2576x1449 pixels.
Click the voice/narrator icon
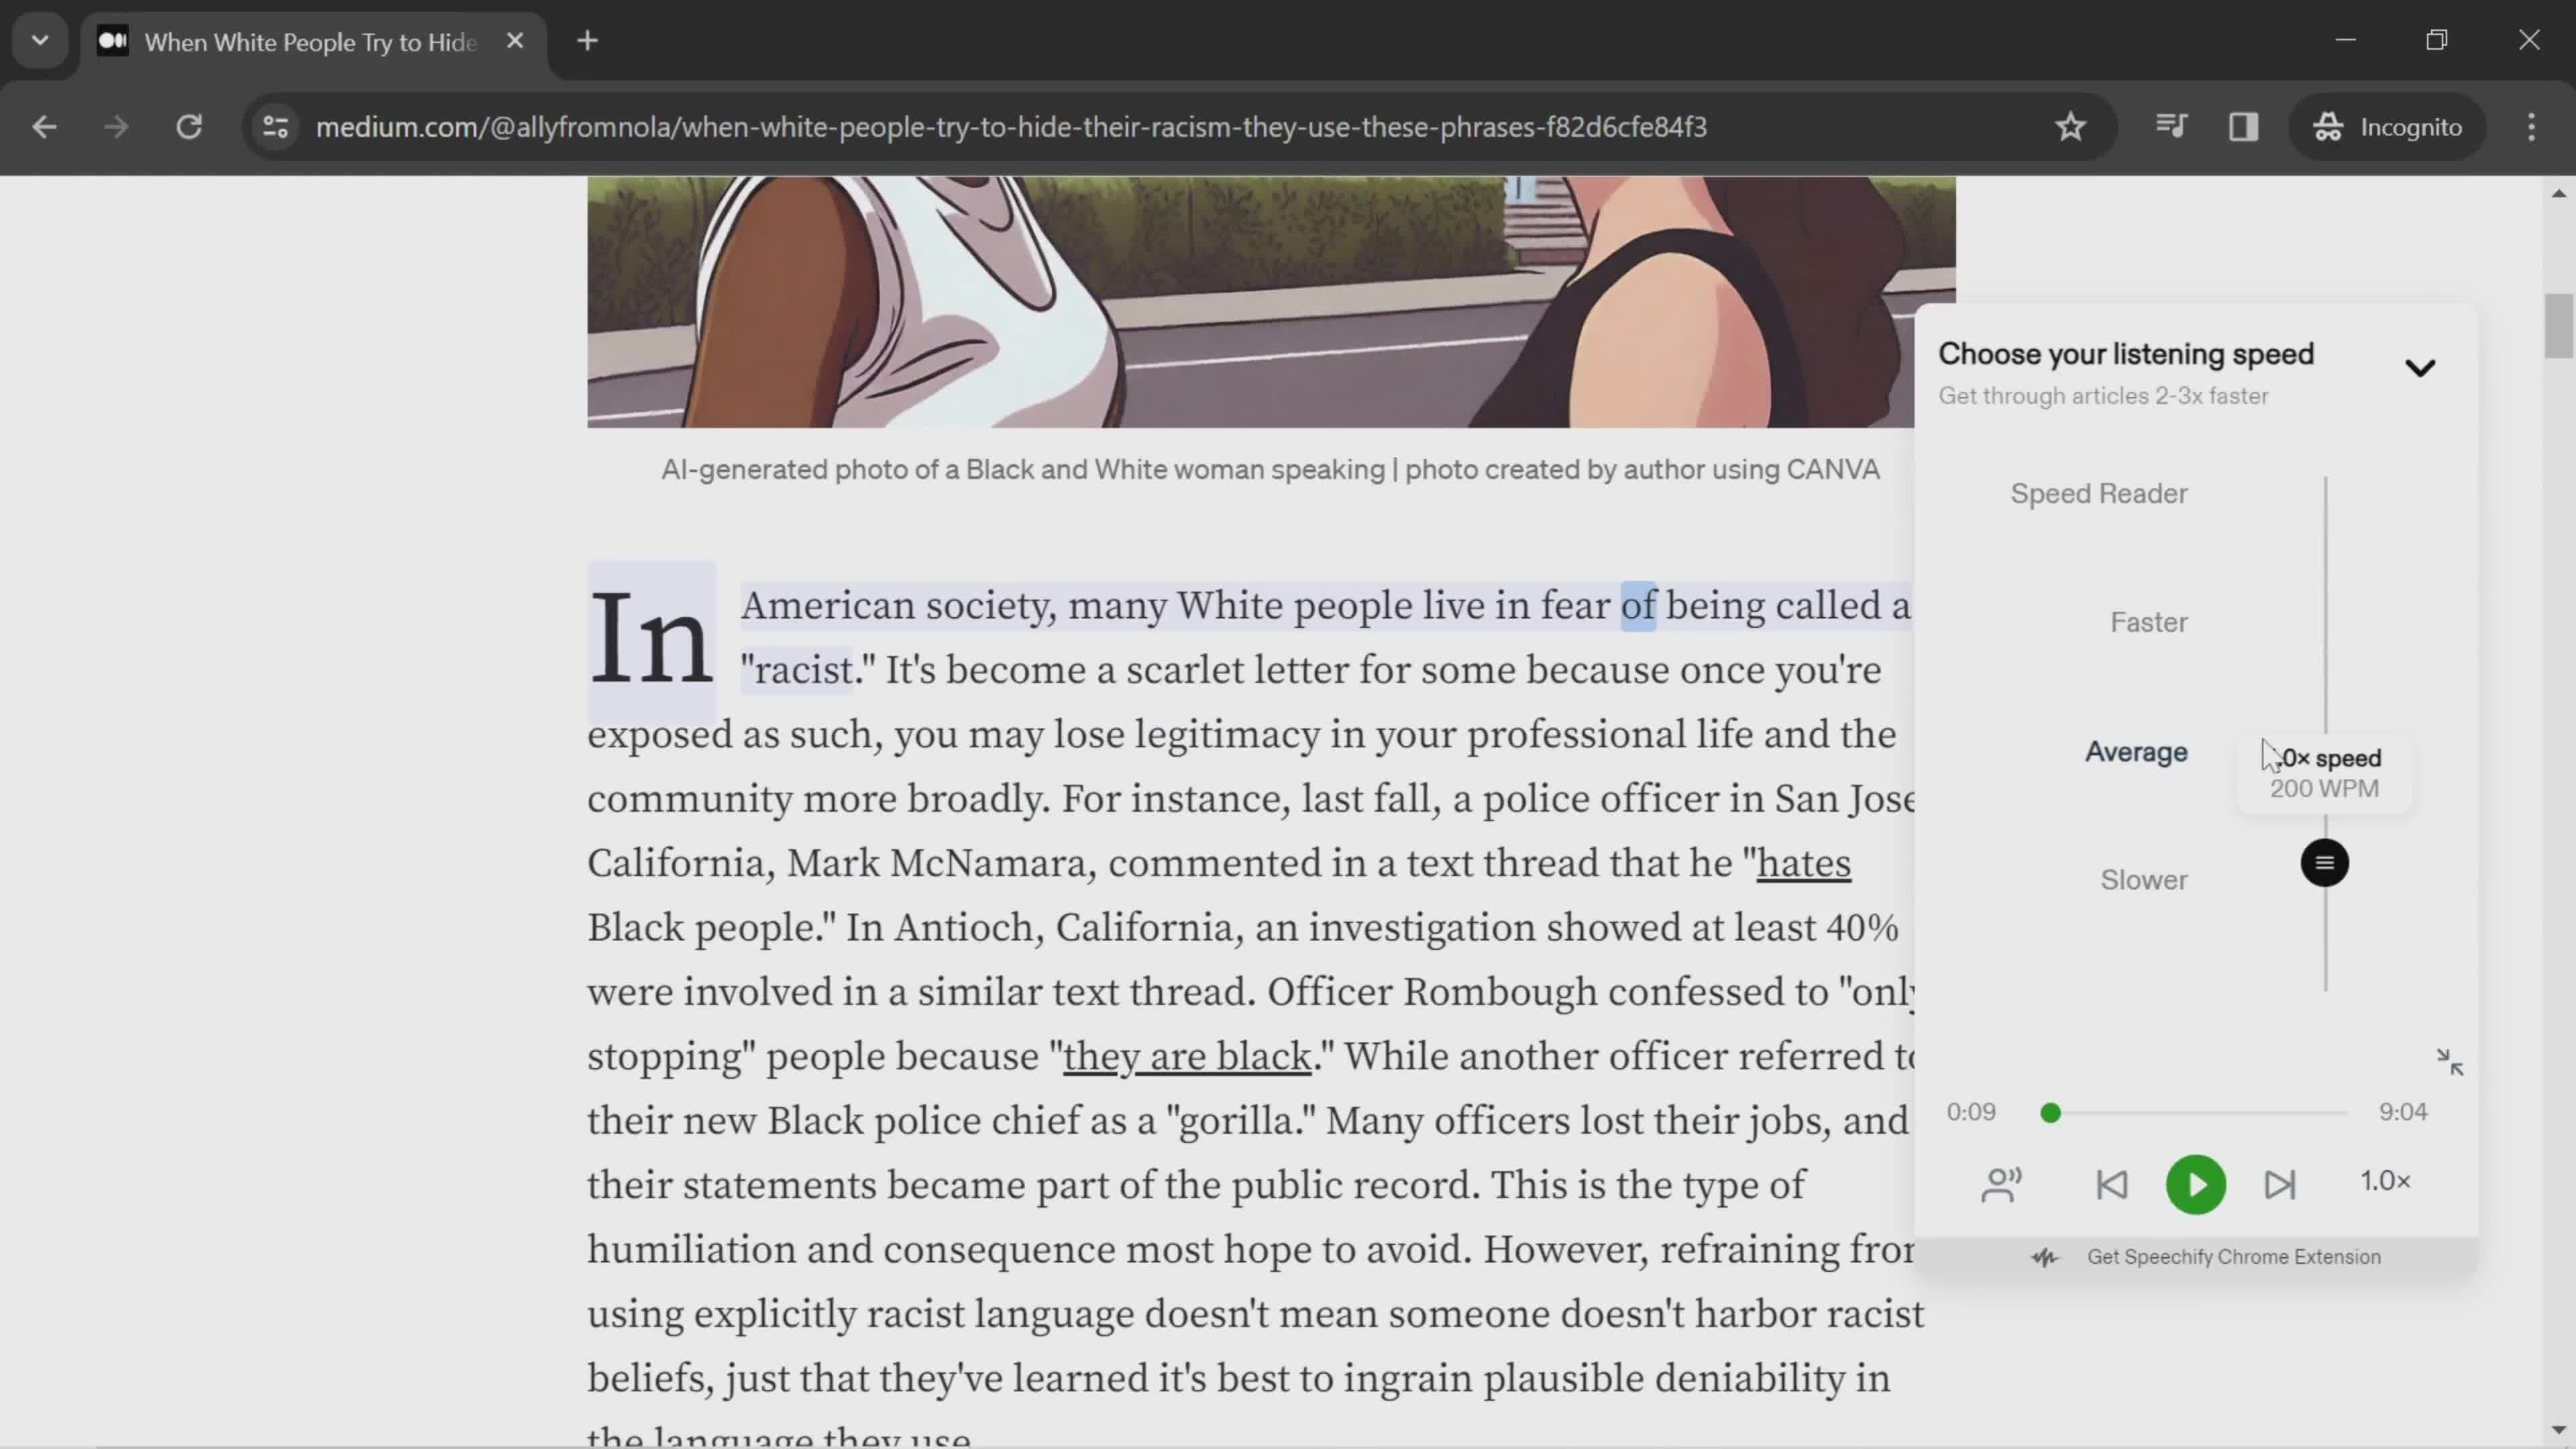coord(2001,1183)
